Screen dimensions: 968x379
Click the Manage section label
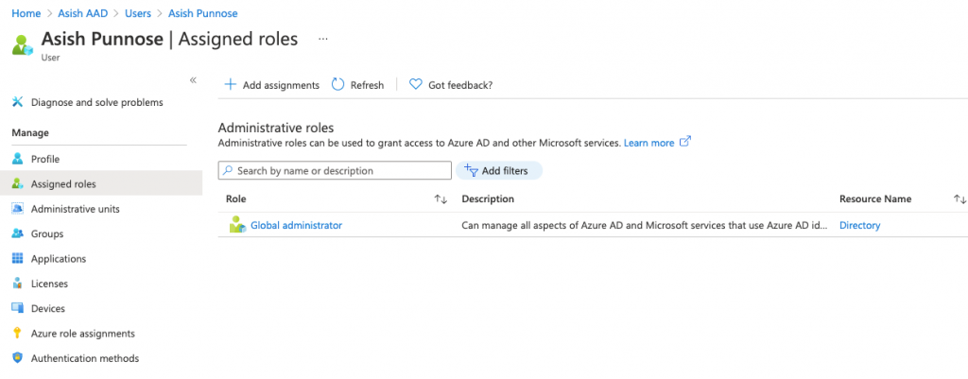[30, 132]
